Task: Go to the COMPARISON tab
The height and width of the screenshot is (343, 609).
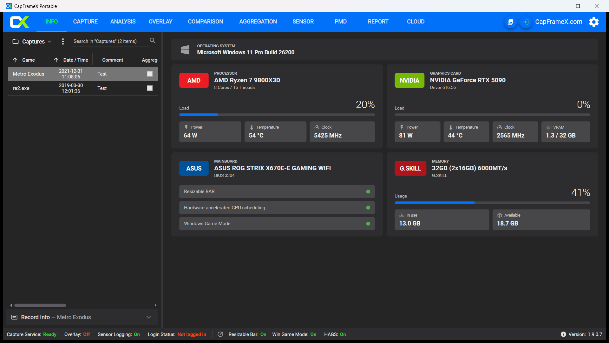Action: (206, 22)
